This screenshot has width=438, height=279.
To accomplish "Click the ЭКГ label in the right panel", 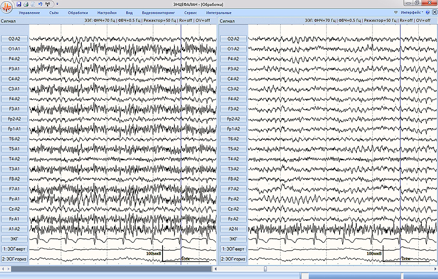I will coord(233,239).
